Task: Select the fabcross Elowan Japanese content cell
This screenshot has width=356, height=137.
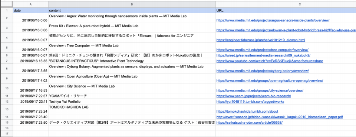Action: [132, 38]
